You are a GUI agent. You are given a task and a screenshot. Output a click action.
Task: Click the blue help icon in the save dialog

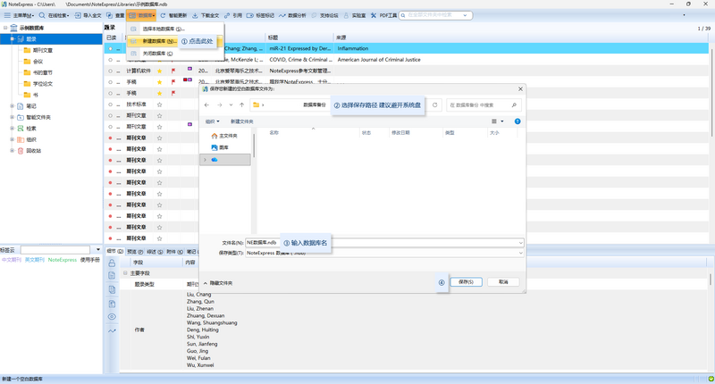click(517, 121)
